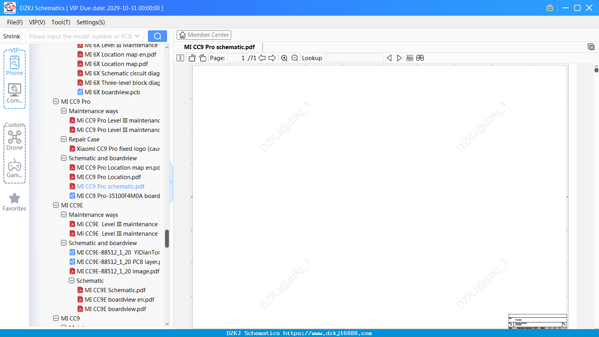Click the file tree scrollbar thumb

[167, 239]
